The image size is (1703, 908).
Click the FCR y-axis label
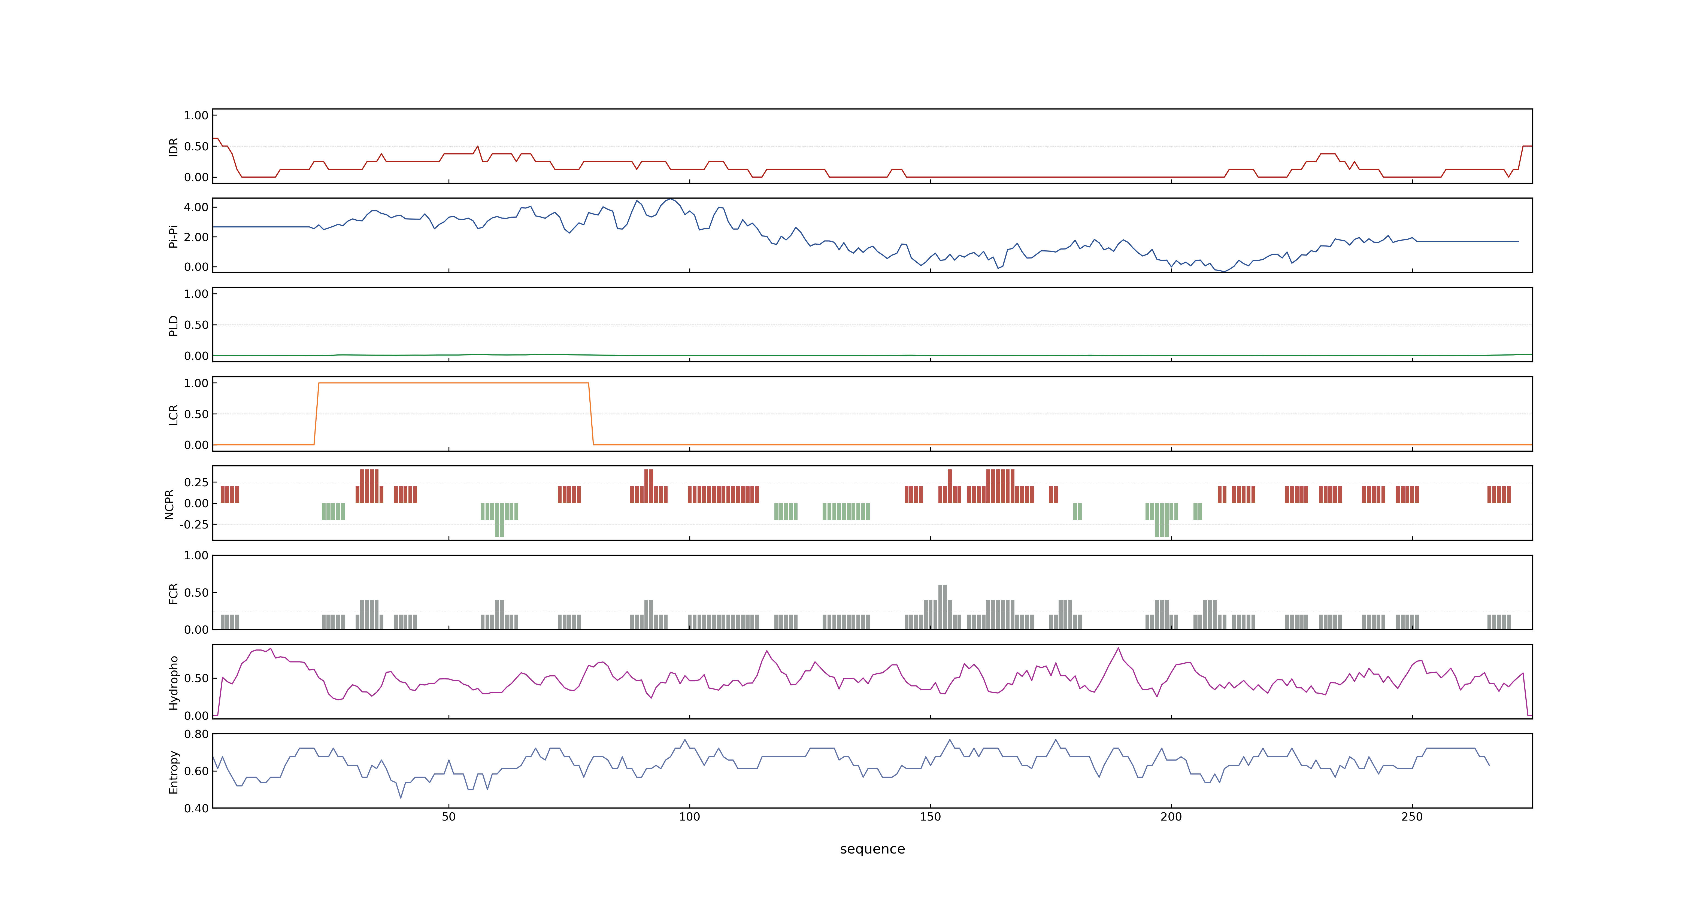click(x=173, y=593)
